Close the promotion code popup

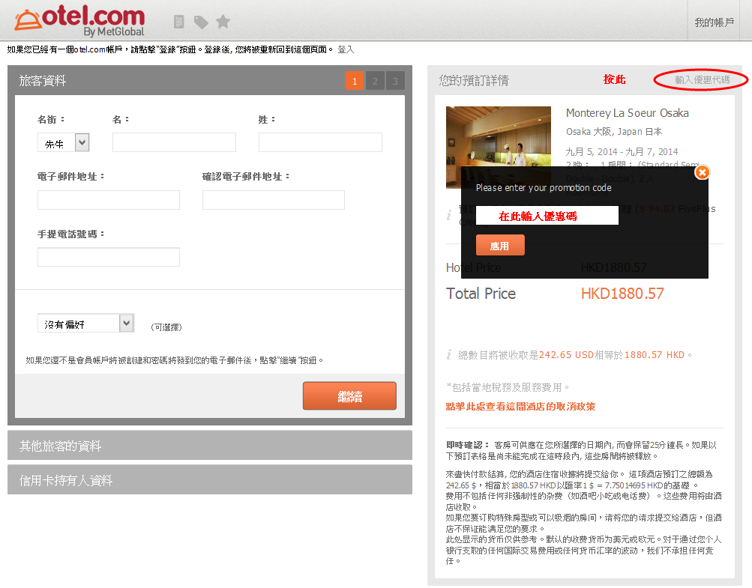(702, 172)
